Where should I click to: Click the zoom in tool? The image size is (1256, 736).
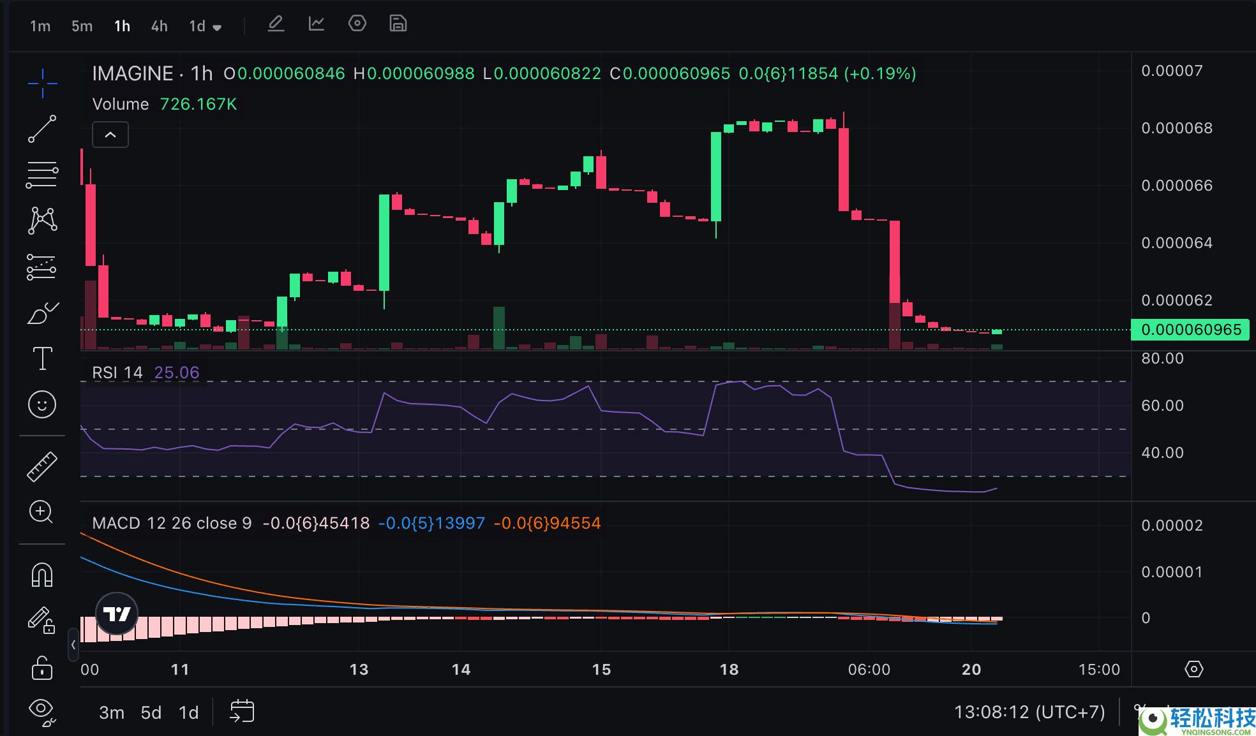point(42,512)
